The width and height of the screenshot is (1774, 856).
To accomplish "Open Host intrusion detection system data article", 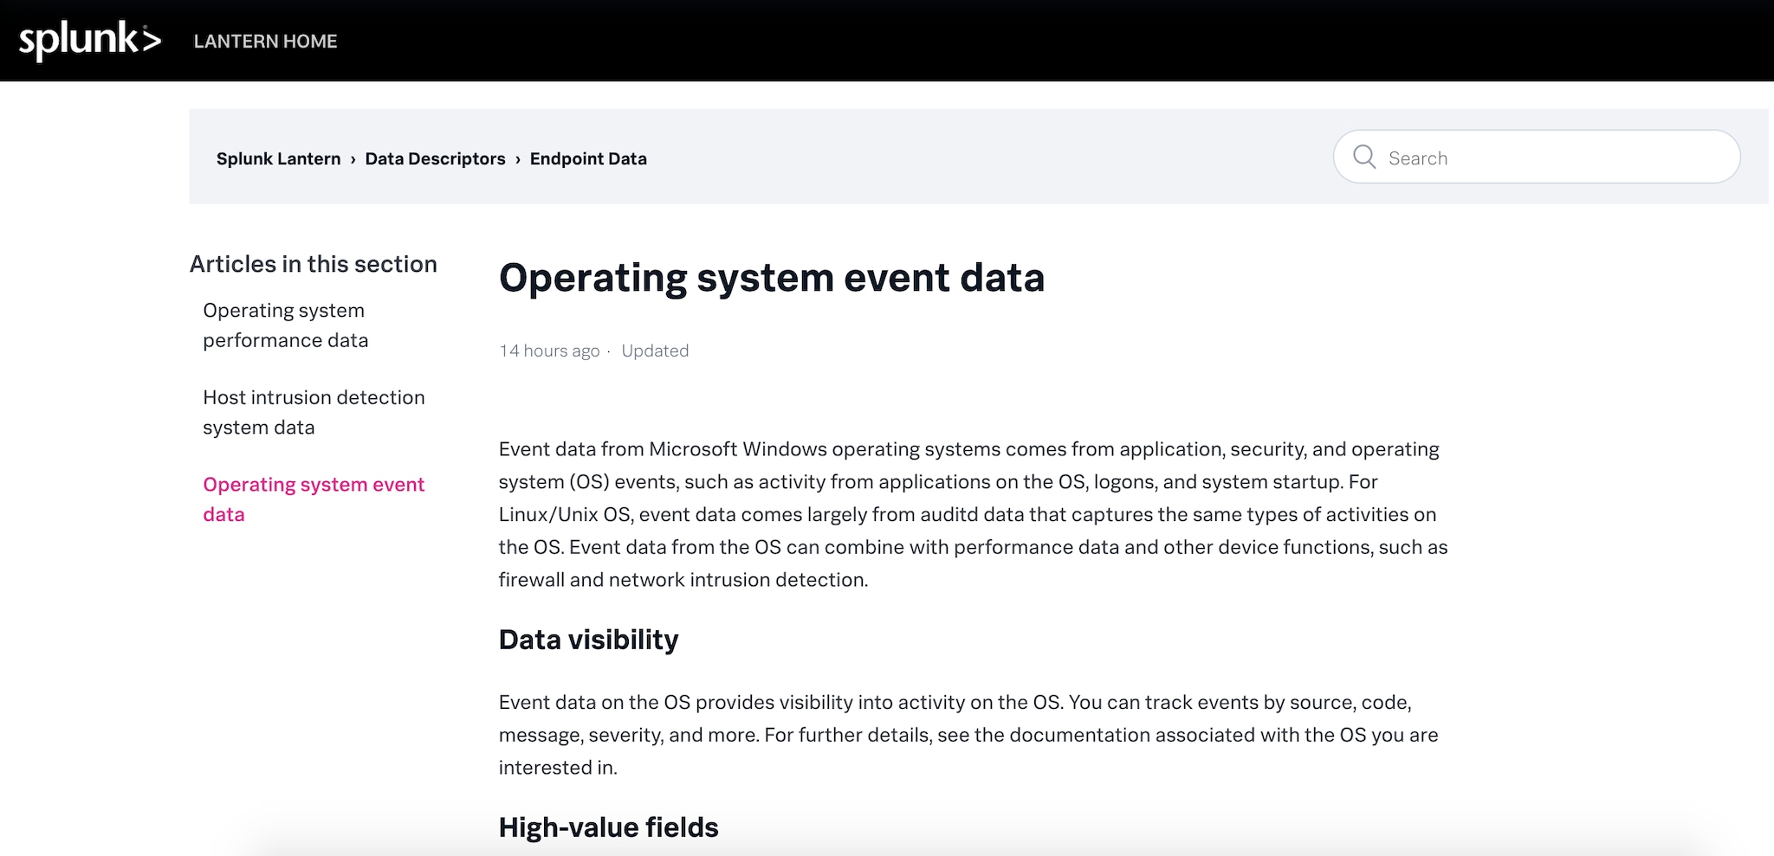I will pyautogui.click(x=314, y=412).
